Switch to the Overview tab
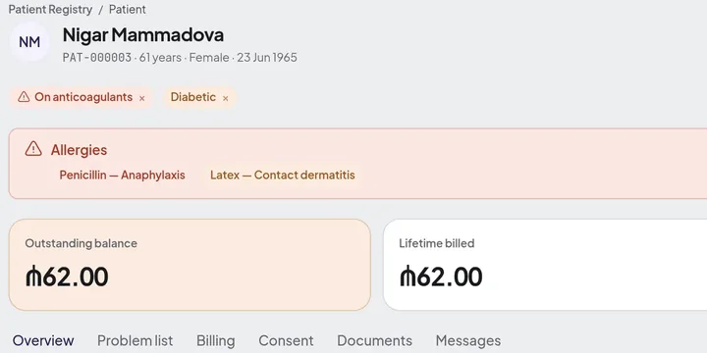The image size is (707, 353). [43, 340]
